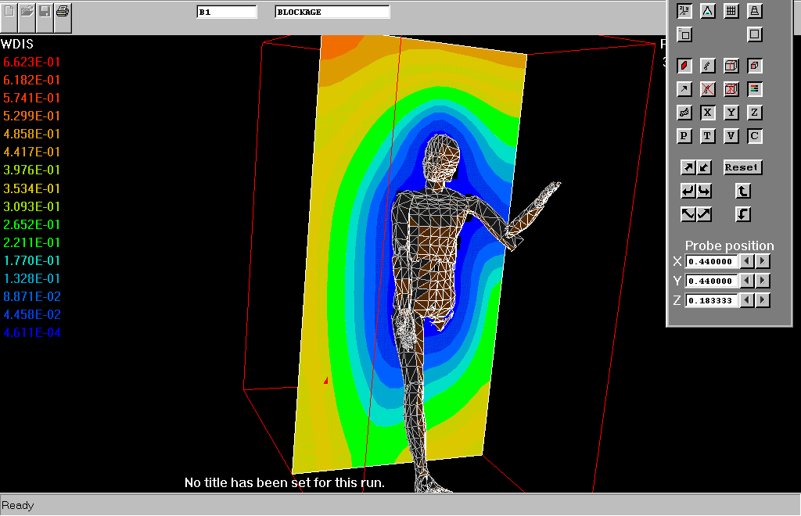Image resolution: width=801 pixels, height=516 pixels.
Task: Click the Save disk icon
Action: pyautogui.click(x=45, y=12)
